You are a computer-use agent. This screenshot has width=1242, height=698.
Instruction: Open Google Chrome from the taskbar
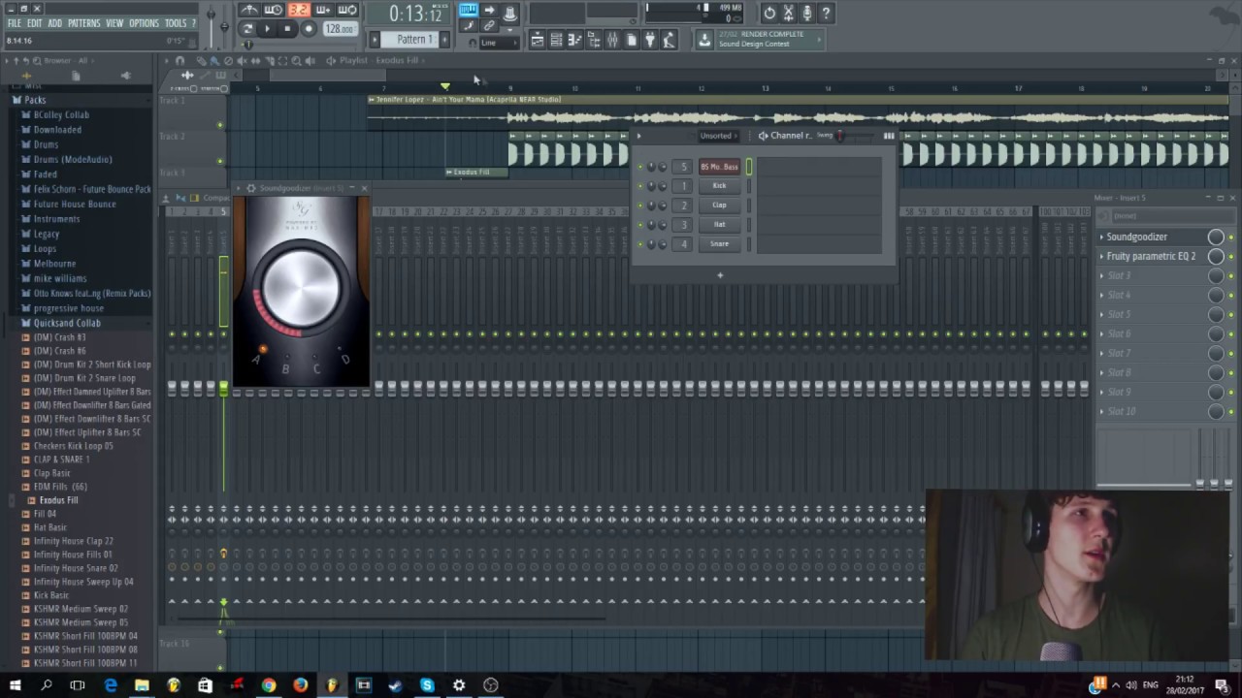pyautogui.click(x=269, y=685)
